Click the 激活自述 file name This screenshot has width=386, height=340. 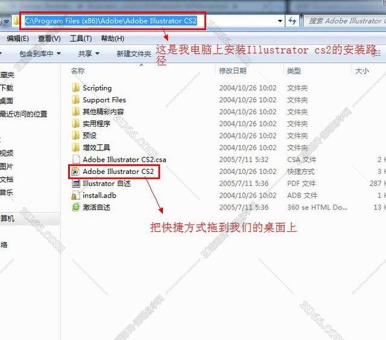pos(96,207)
